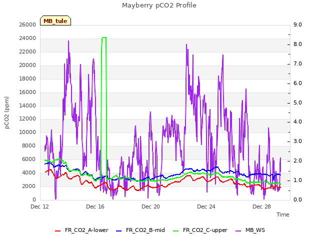The image size is (320, 240).
Task: Click the purple MB_WS legend swatch
Action: (x=238, y=231)
